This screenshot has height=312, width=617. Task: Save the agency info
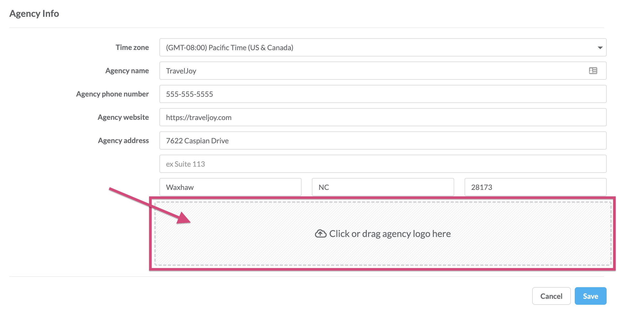tap(591, 296)
